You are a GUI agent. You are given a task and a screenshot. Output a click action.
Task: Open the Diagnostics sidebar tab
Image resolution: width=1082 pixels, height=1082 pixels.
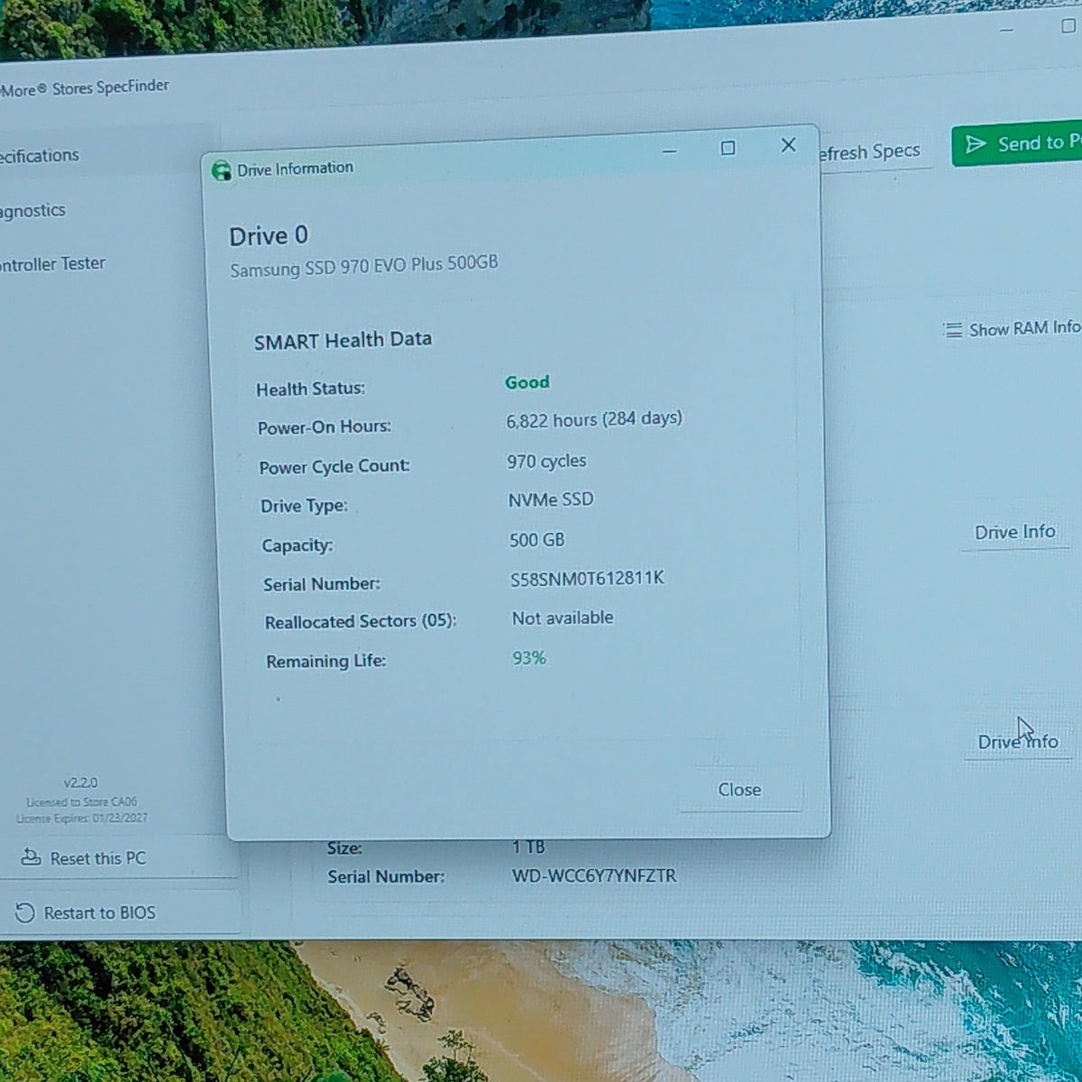[x=33, y=210]
